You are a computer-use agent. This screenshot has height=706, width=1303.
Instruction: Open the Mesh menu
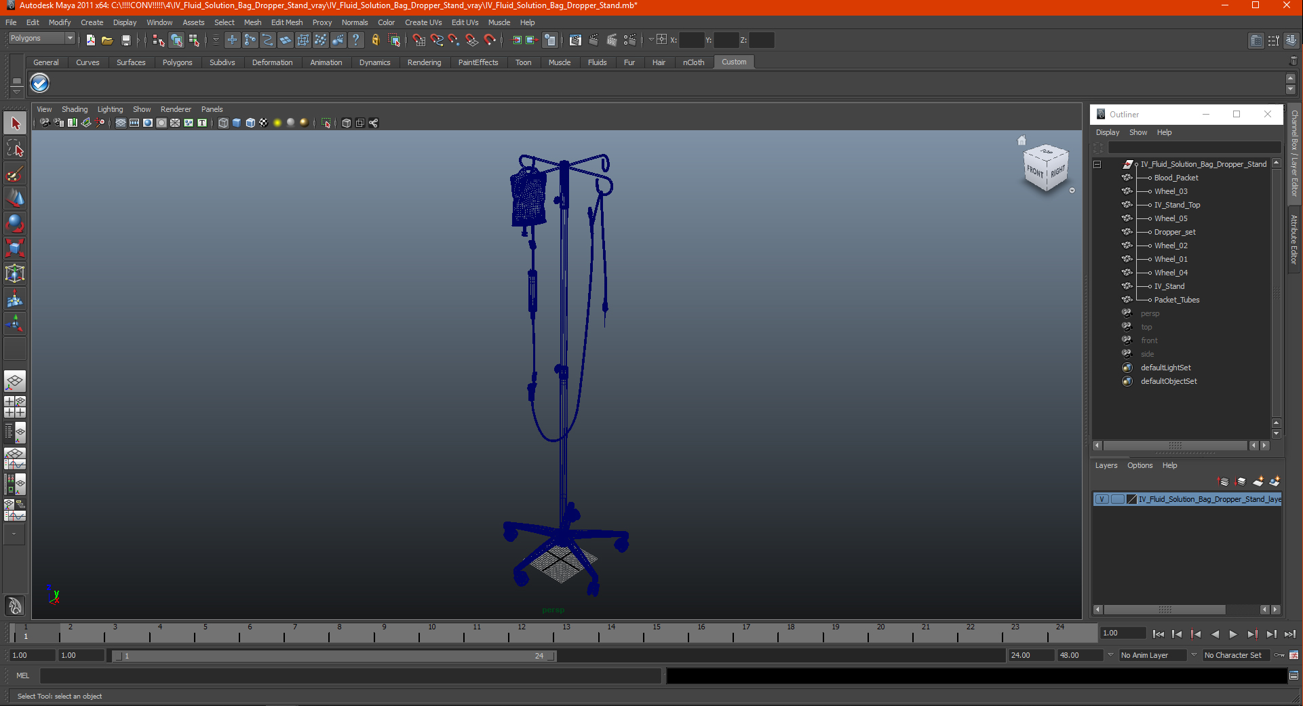coord(252,22)
